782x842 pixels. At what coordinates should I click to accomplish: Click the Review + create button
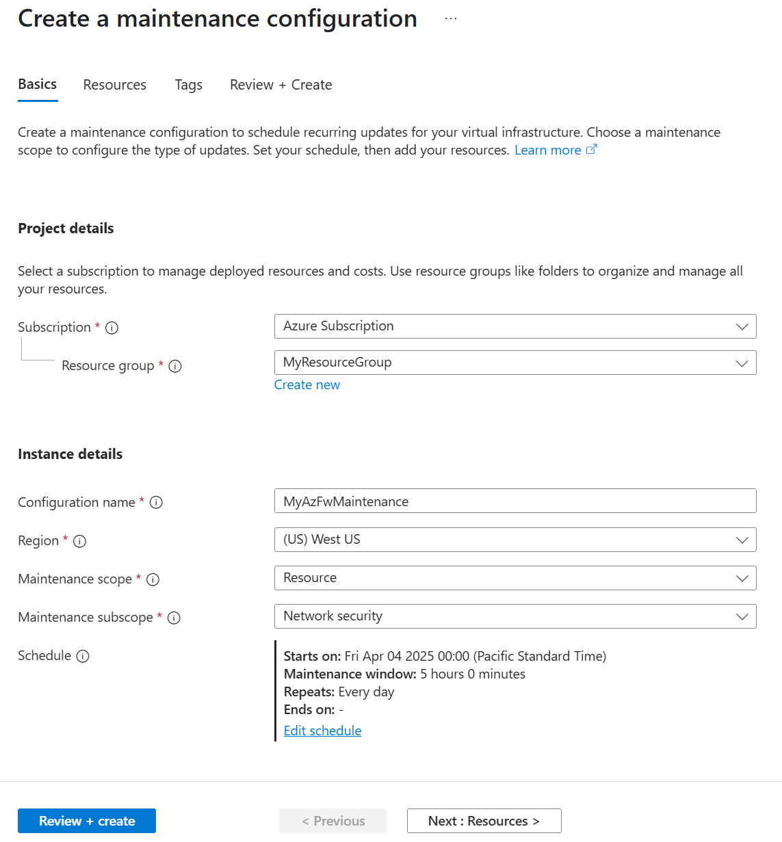(x=86, y=821)
